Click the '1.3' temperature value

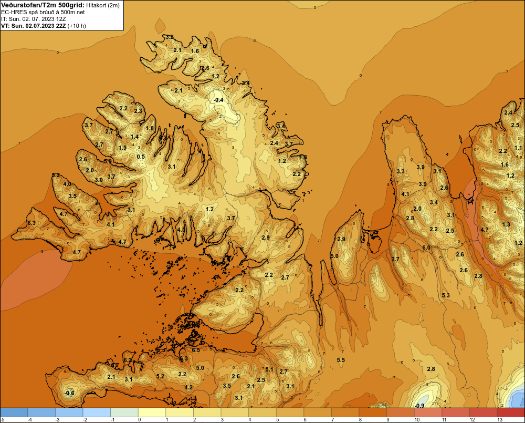click(506, 224)
